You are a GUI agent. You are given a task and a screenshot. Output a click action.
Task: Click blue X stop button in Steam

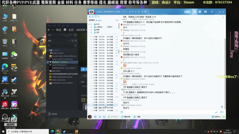pyautogui.click(x=84, y=69)
